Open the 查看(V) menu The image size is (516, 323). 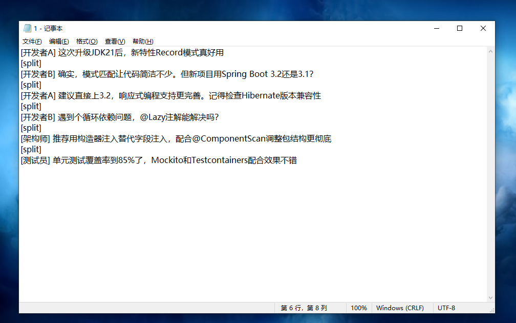coord(115,41)
